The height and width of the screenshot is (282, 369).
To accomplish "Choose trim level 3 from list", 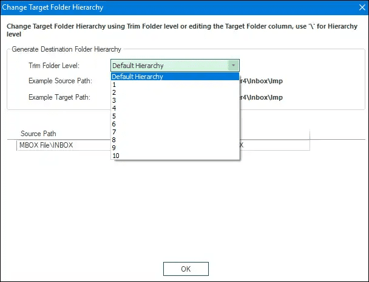I will pyautogui.click(x=175, y=100).
